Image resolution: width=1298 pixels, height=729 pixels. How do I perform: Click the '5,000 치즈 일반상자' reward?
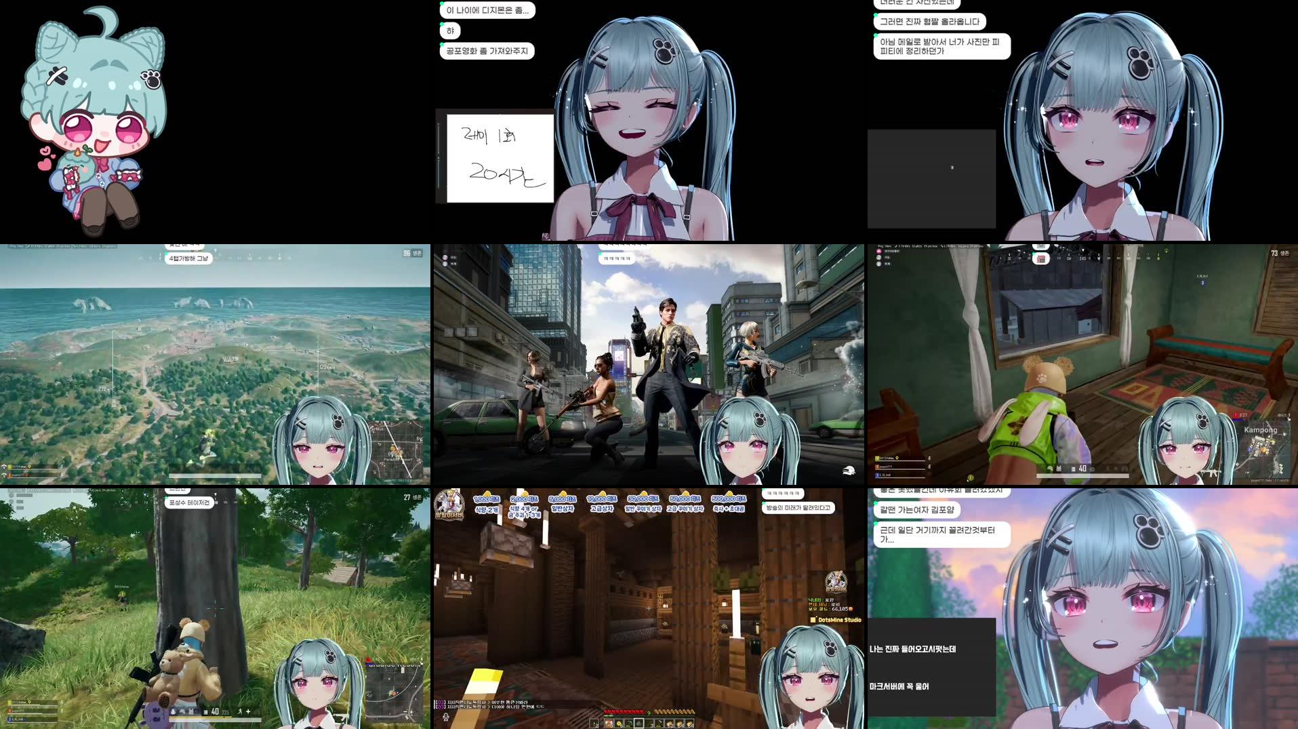(563, 503)
